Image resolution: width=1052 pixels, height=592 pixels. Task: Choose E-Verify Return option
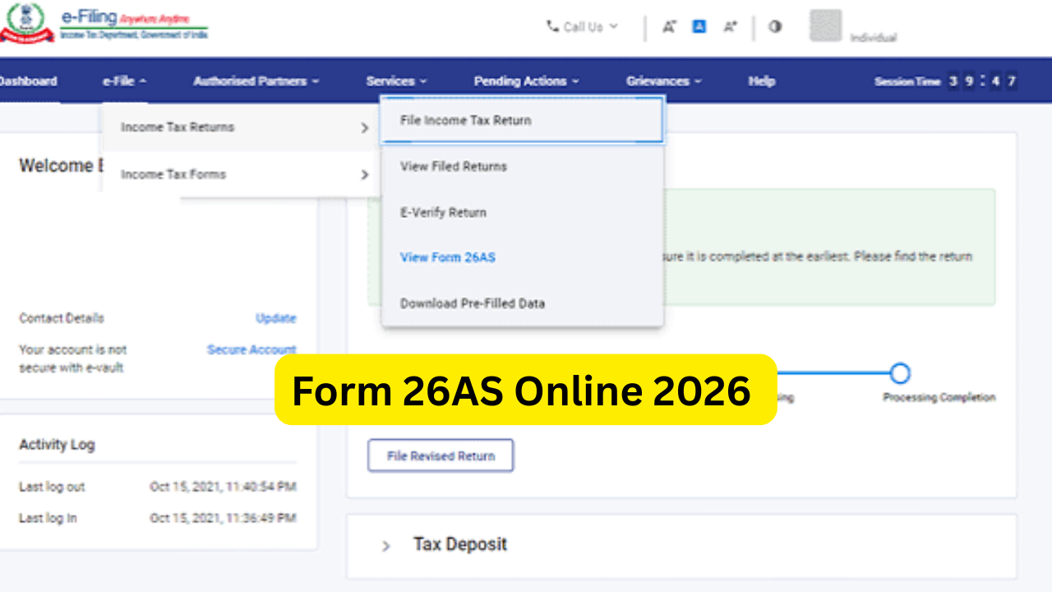[521, 212]
